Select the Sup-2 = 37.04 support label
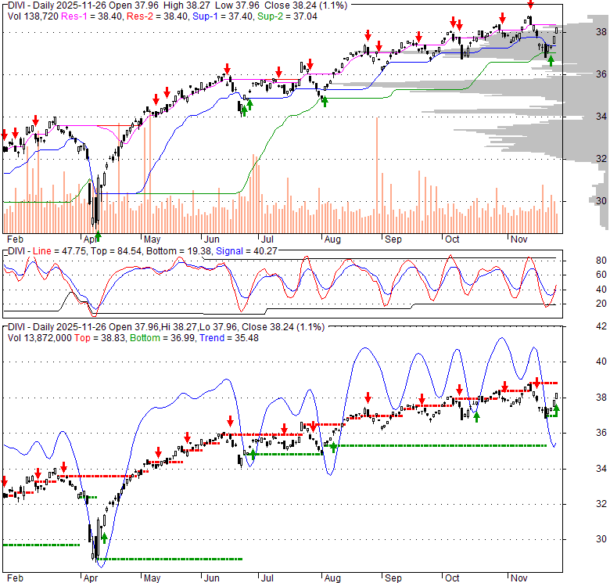Image resolution: width=610 pixels, height=583 pixels. point(288,16)
